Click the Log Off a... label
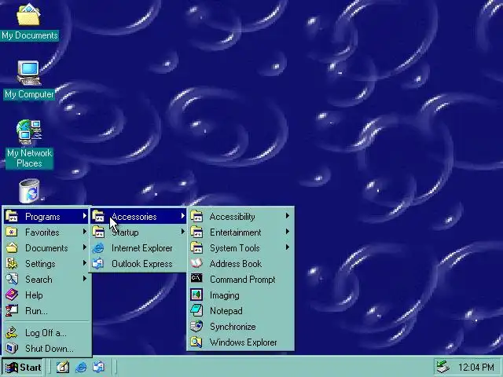The height and width of the screenshot is (377, 503). click(46, 333)
